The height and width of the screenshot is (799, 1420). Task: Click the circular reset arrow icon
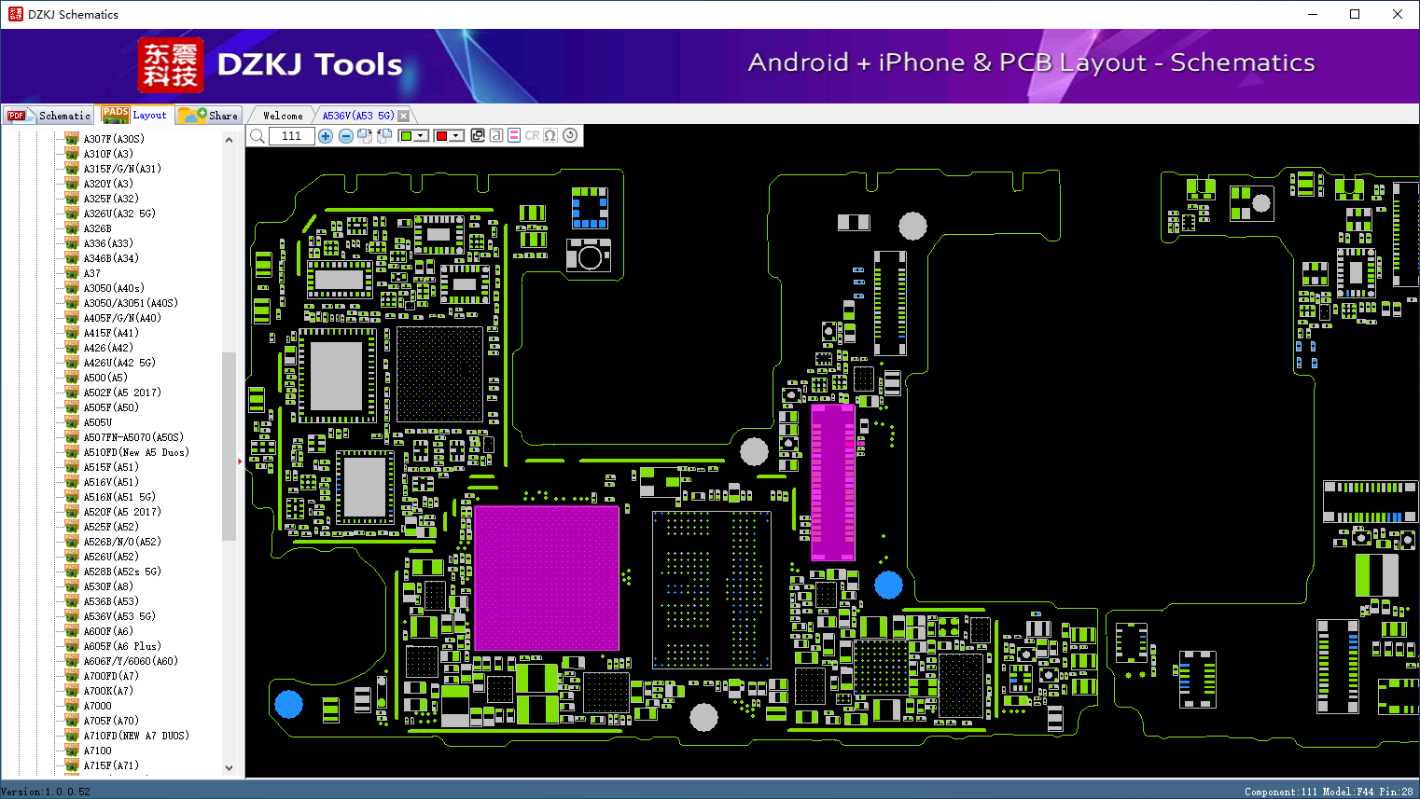tap(570, 135)
